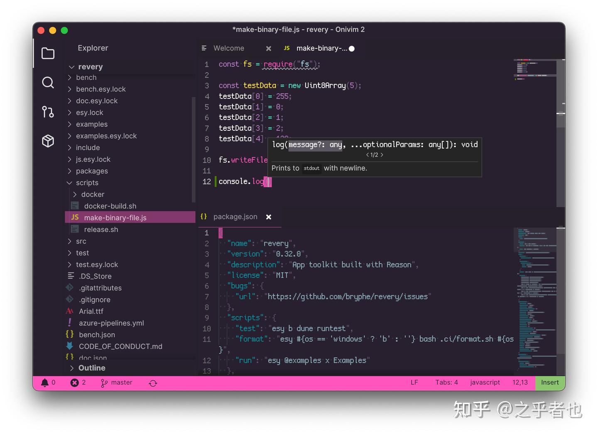Switch to the Welcome tab
Viewport: 598px width, 434px height.
coord(229,48)
